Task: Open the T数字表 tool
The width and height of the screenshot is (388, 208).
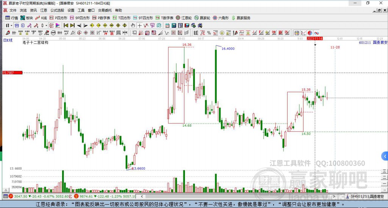Action: coord(164,18)
